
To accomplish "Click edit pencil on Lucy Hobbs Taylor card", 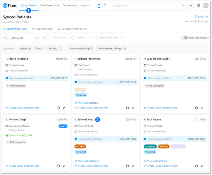I will point(202,108).
